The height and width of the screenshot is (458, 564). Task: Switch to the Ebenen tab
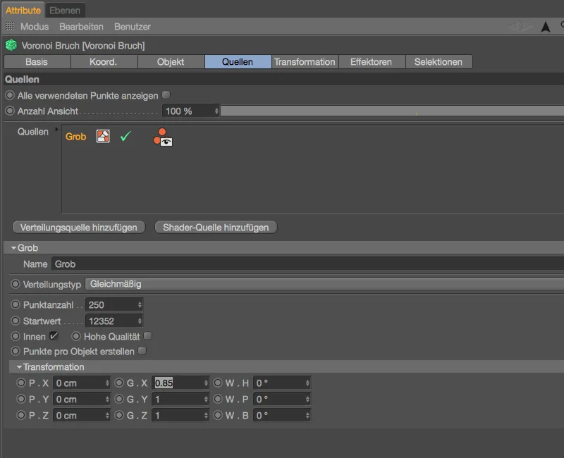[x=65, y=11]
